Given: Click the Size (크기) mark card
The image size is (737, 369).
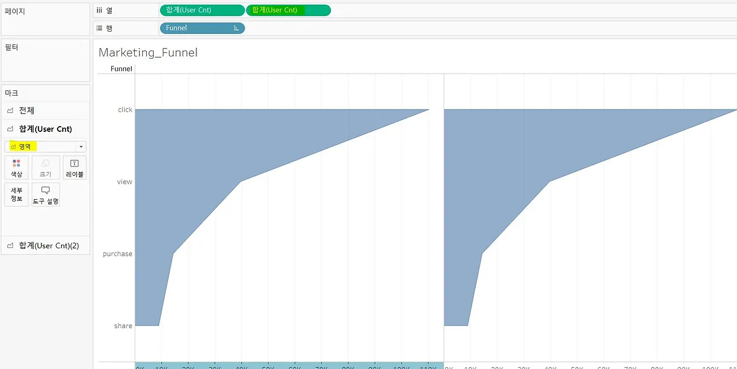Looking at the screenshot, I should click(45, 168).
